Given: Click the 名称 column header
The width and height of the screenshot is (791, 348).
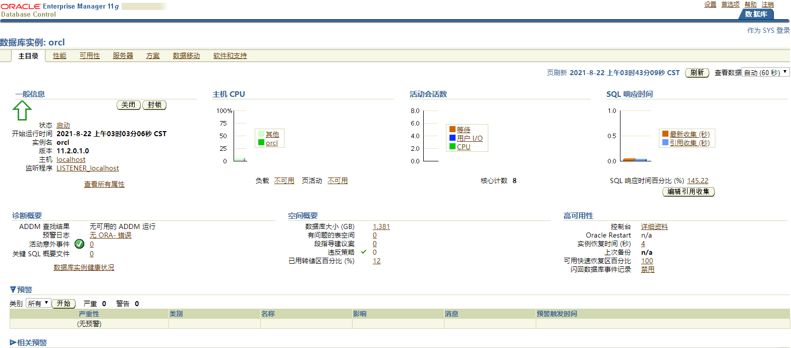Looking at the screenshot, I should point(306,314).
